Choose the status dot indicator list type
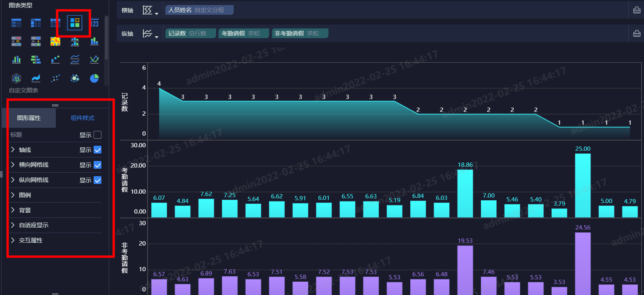The image size is (644, 295). point(36,41)
